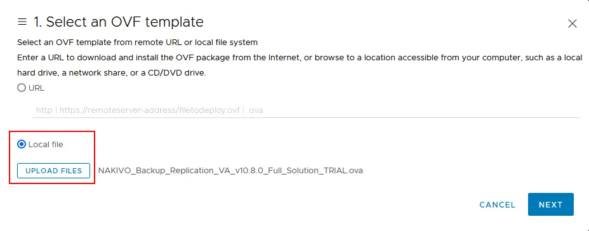
Task: Click the "Enter a URL to download" description paragraph
Action: (x=300, y=58)
